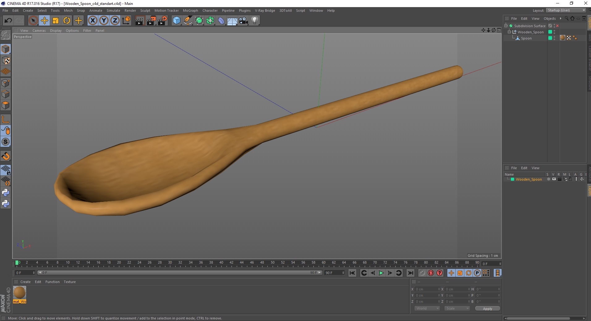Open Render to Picture Viewer
Viewport: 591px width, 321px height.
click(x=151, y=21)
